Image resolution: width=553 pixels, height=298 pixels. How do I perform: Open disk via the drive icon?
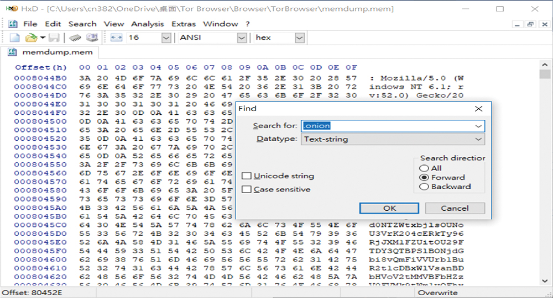coord(92,38)
